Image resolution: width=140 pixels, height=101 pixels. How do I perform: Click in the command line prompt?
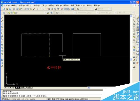pos(52,96)
